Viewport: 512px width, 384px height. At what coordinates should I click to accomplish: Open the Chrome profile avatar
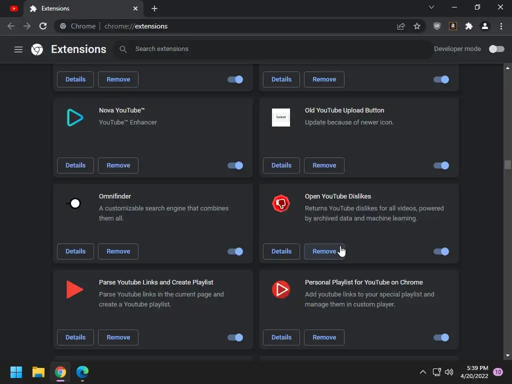coord(485,26)
